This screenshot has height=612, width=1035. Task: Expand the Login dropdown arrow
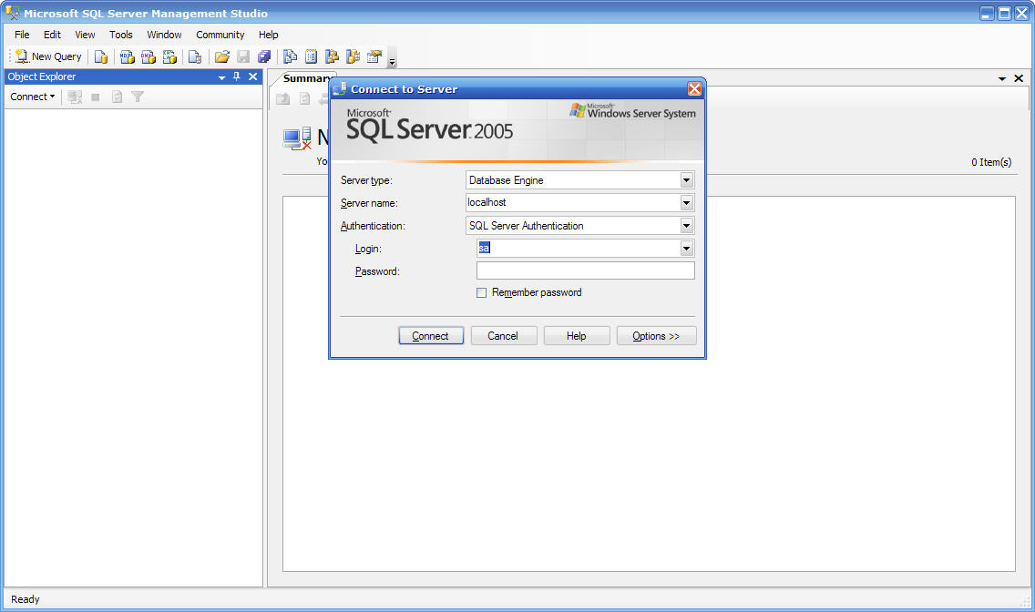click(x=686, y=248)
